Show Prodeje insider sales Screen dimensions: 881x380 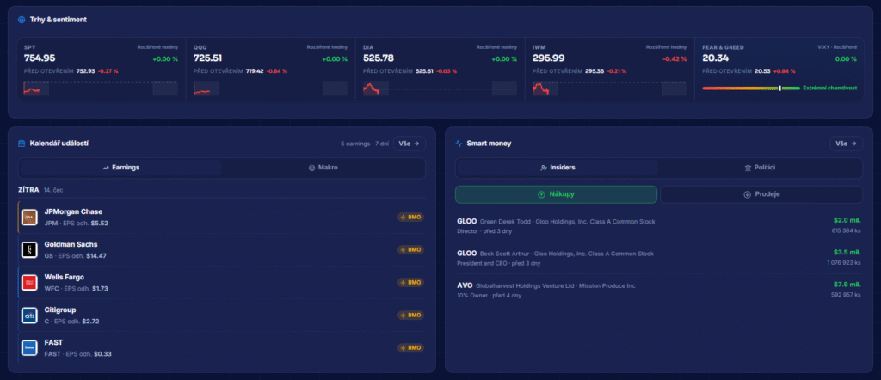(761, 194)
